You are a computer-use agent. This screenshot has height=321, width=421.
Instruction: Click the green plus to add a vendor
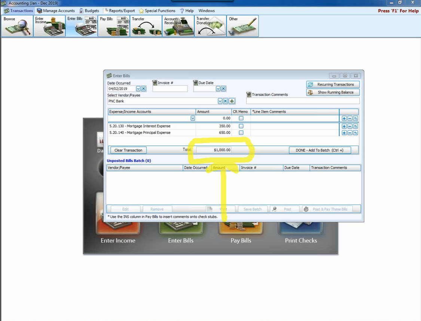pos(232,101)
